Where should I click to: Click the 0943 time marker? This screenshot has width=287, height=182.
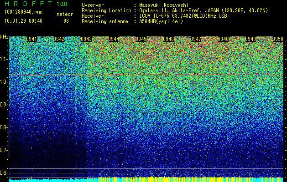point(86,39)
